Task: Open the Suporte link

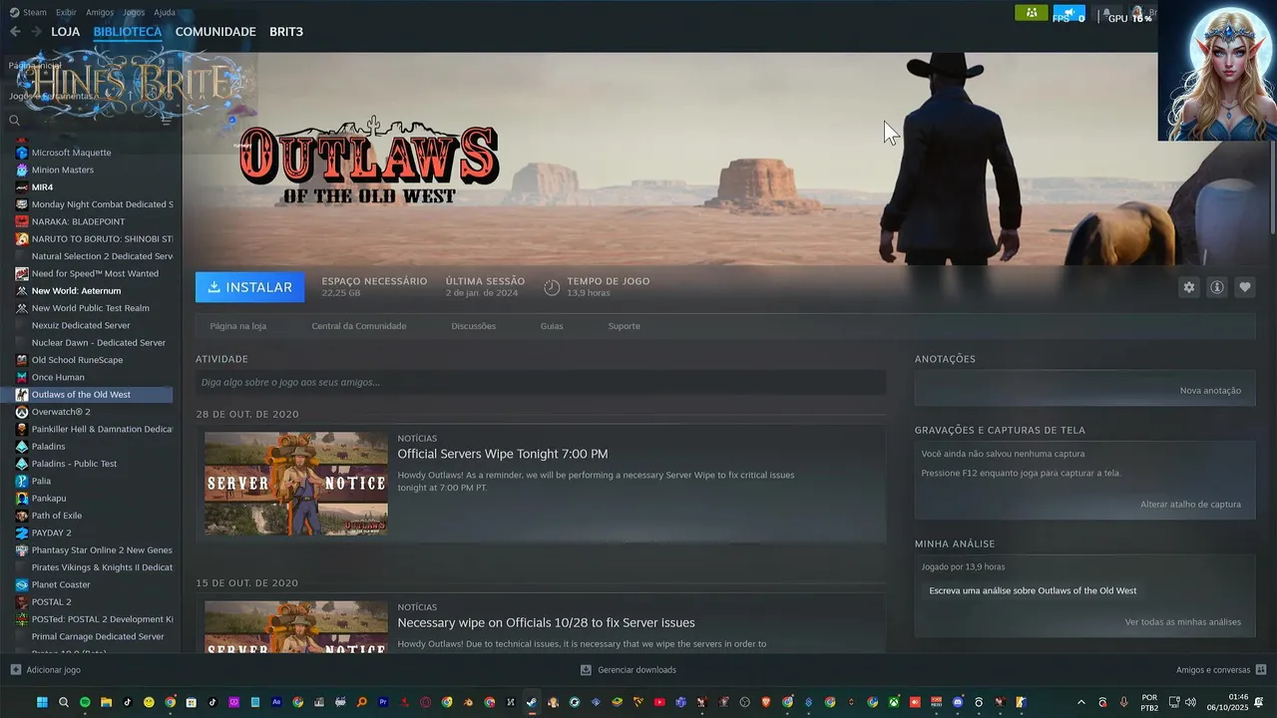Action: tap(625, 326)
